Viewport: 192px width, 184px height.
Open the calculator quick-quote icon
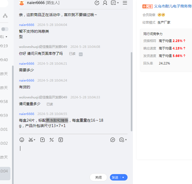click(x=52, y=140)
